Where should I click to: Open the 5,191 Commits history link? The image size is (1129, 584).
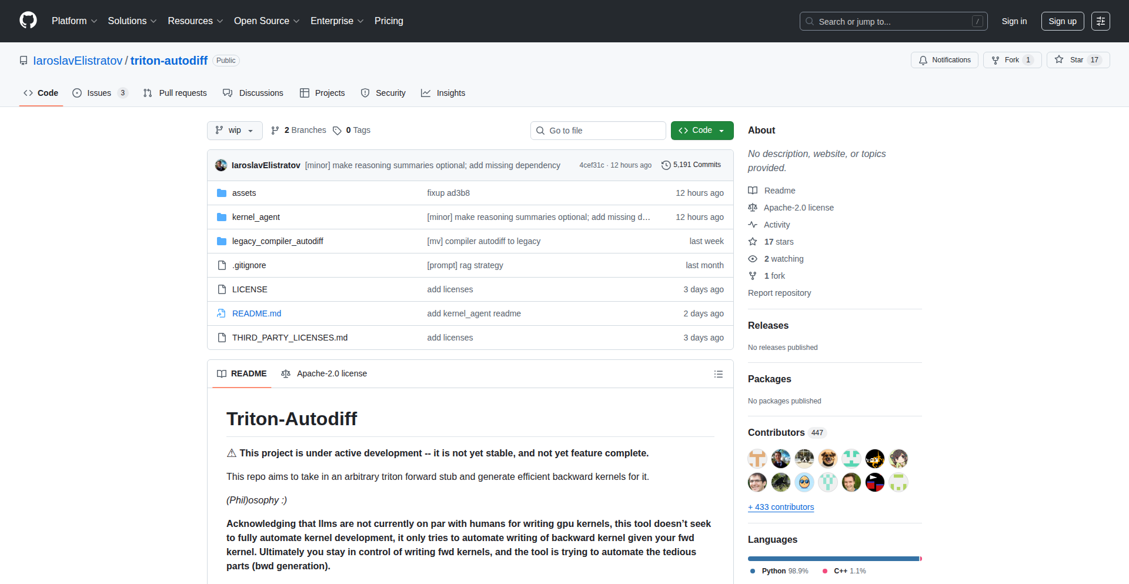[x=692, y=165]
